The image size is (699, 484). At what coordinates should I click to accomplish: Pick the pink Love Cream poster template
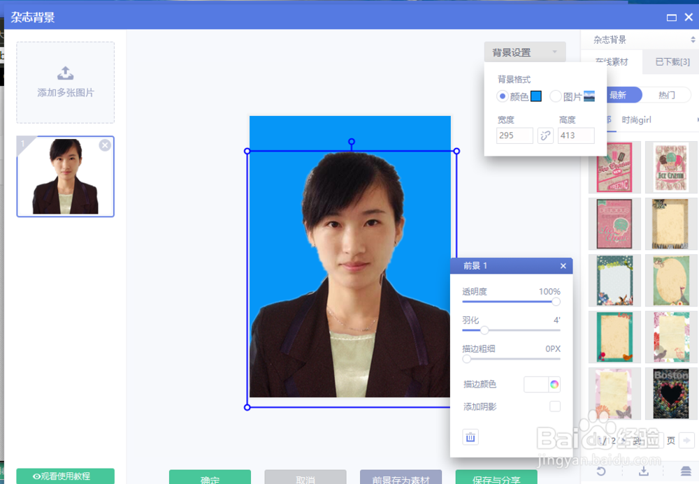[x=614, y=223]
